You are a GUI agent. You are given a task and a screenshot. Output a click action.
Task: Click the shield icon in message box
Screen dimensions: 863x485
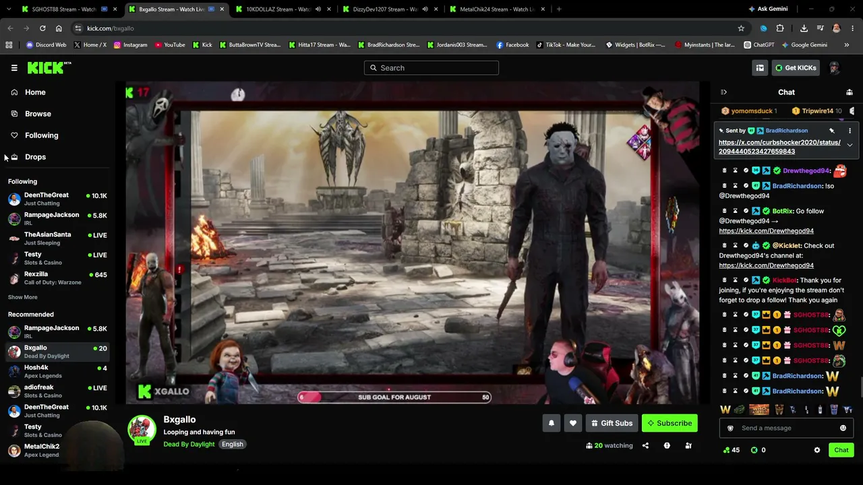pyautogui.click(x=730, y=428)
